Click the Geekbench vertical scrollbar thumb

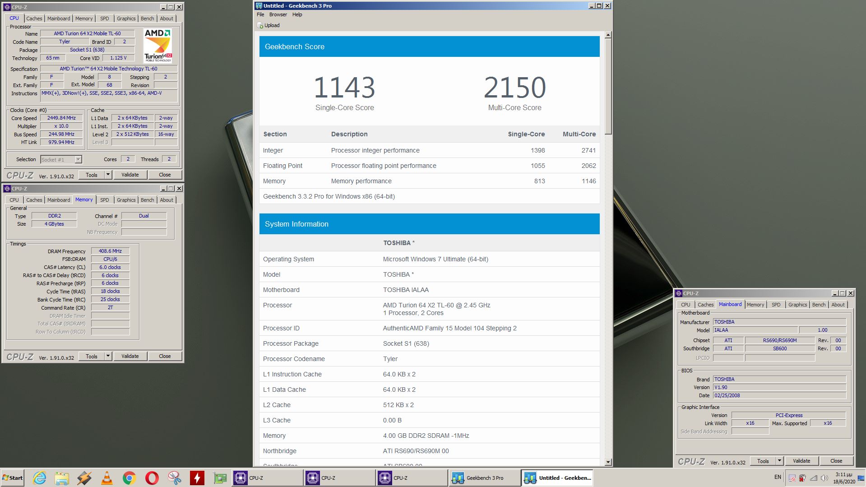point(608,86)
